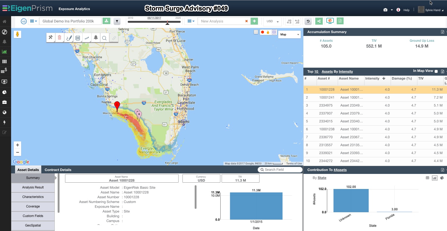Open Terms of Use map link
447x231 pixels.
(x=294, y=164)
